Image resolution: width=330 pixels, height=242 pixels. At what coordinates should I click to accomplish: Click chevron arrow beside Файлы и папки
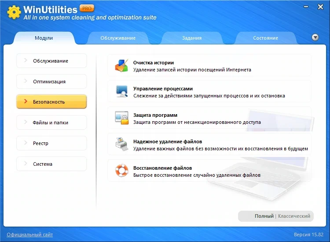[26, 122]
